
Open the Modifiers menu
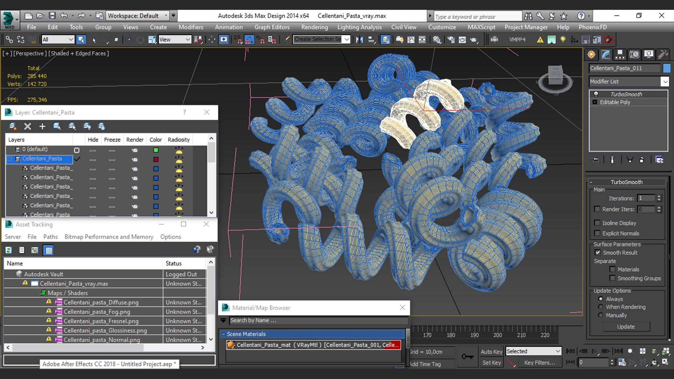coord(191,27)
